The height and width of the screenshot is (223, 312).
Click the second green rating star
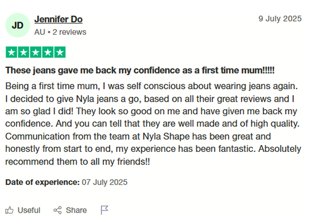pos(24,52)
